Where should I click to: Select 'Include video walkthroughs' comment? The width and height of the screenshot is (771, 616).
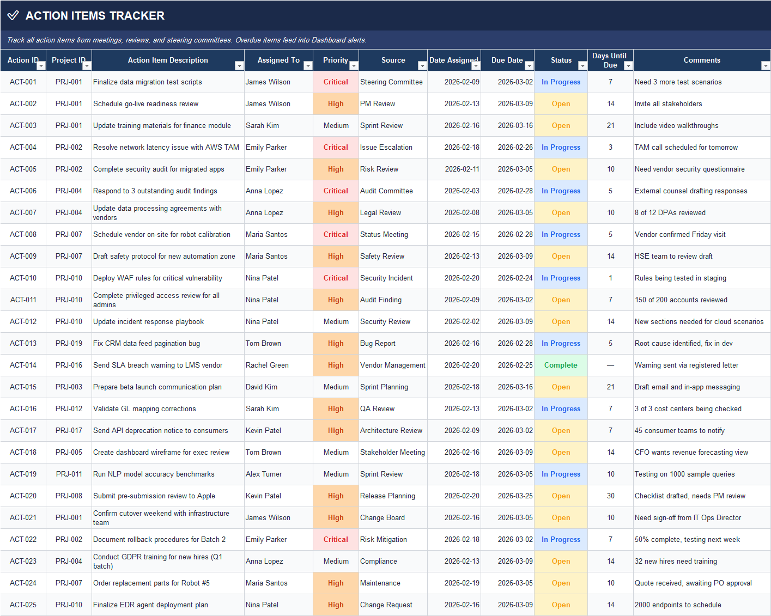702,126
